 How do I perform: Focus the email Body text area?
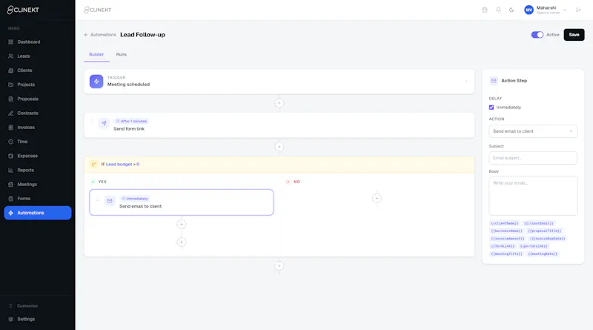533,196
